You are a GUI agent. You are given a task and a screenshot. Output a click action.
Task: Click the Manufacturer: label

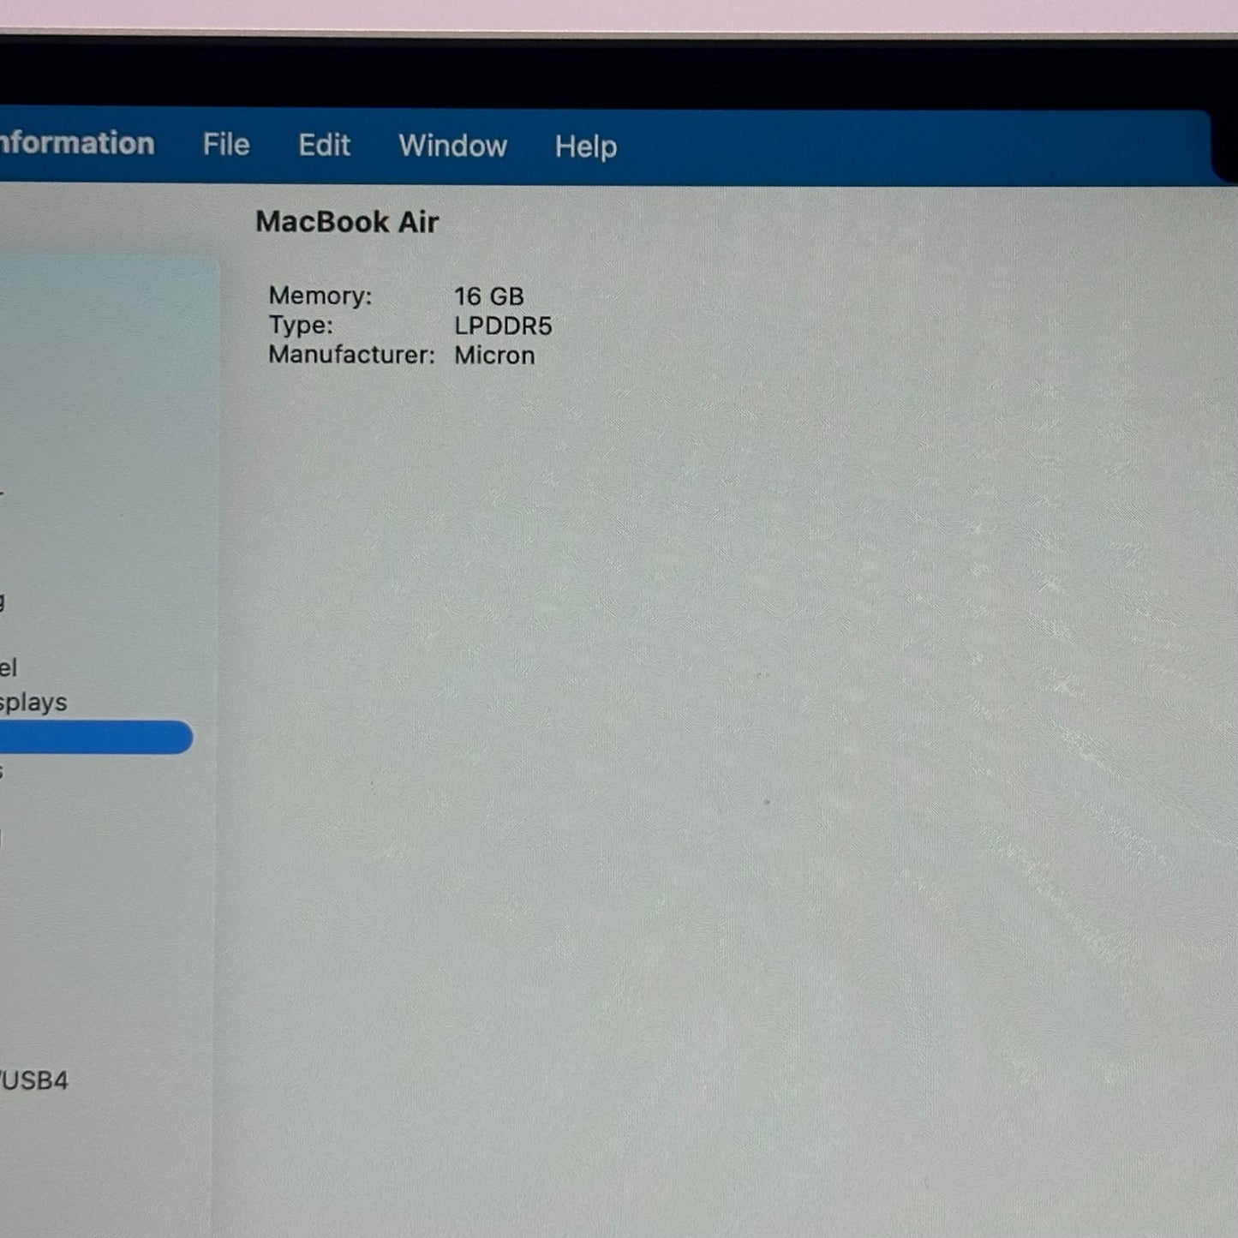(x=351, y=356)
